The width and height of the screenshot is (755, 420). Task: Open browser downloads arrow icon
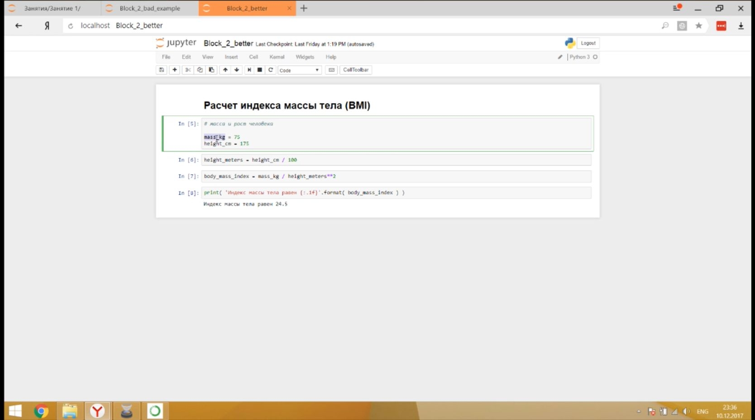click(x=741, y=26)
